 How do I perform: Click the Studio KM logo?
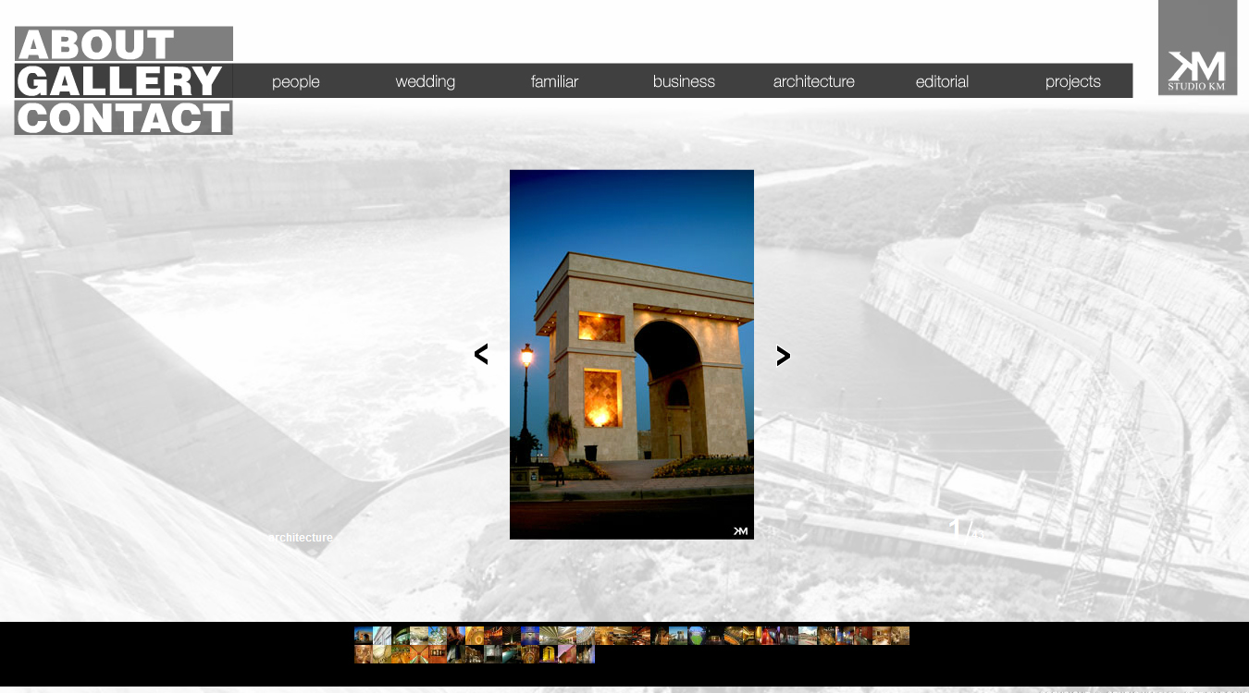(1197, 48)
